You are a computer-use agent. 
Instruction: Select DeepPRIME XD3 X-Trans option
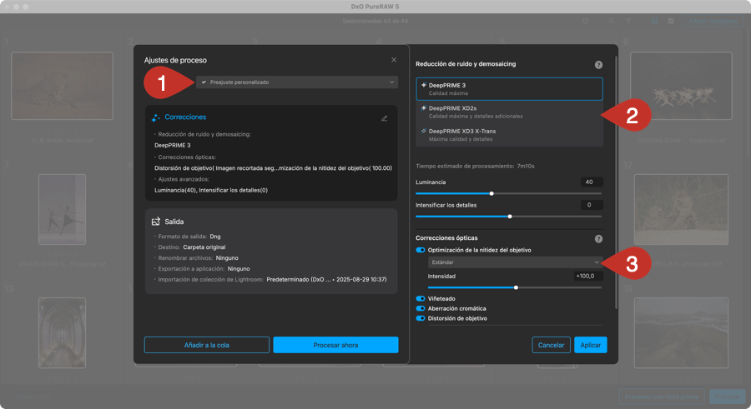509,135
